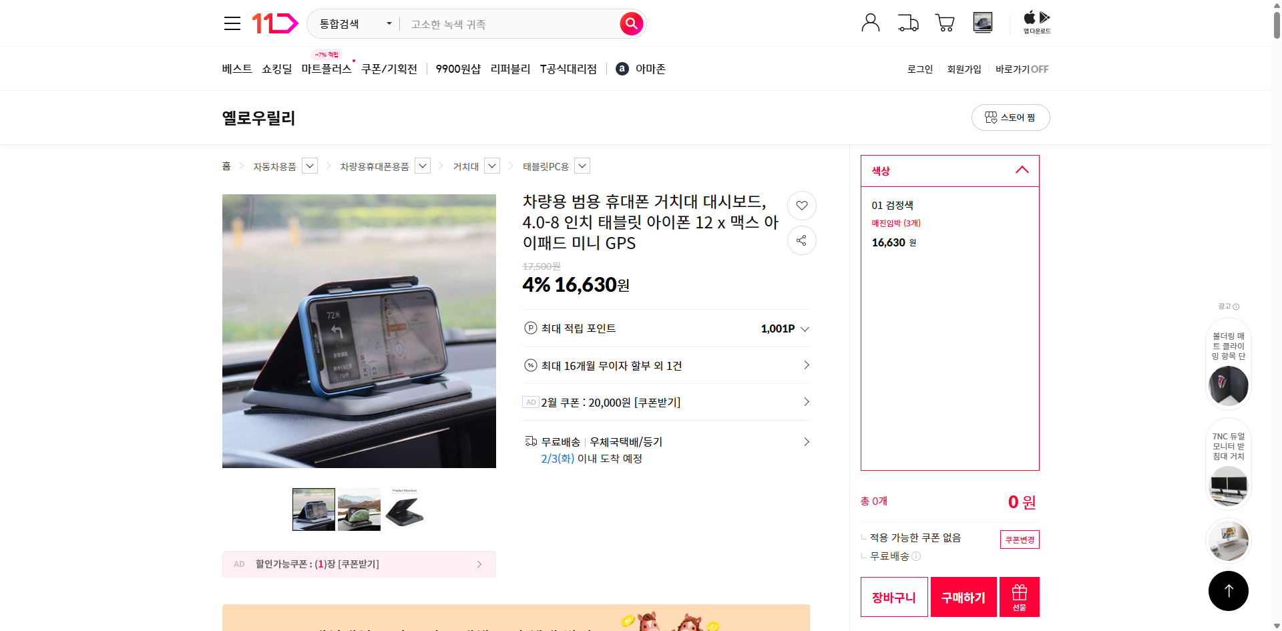The width and height of the screenshot is (1282, 631).
Task: Toggle the wishlist heart on the product
Action: click(x=801, y=206)
